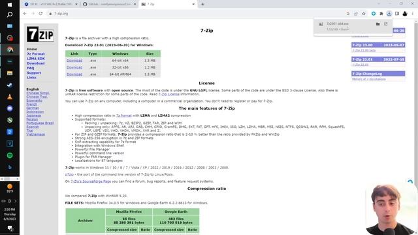Open the 7z Format sidebar link
The width and height of the screenshot is (418, 235).
pyautogui.click(x=36, y=54)
